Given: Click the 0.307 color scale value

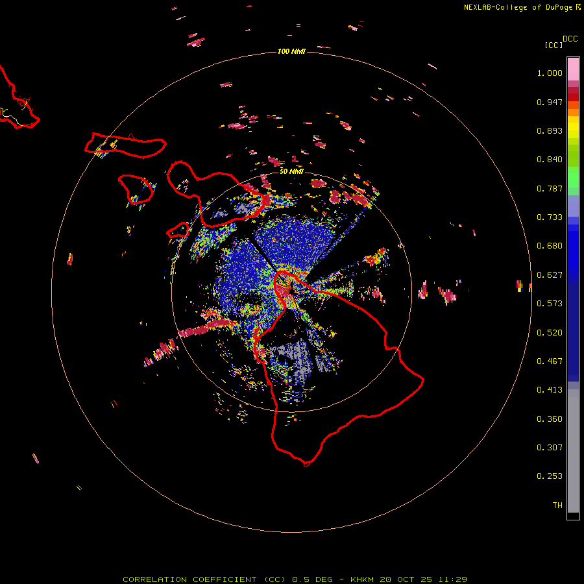Looking at the screenshot, I should click(x=550, y=448).
